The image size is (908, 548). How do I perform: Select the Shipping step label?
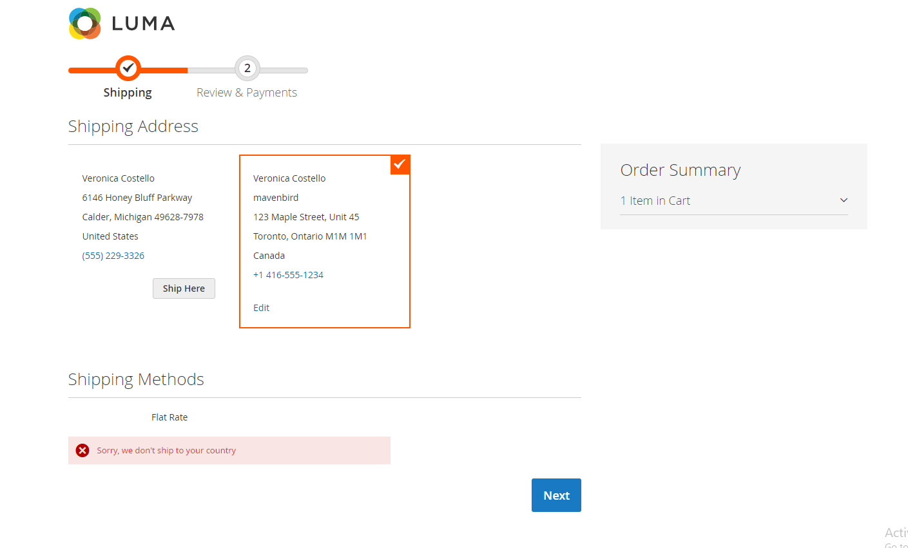click(128, 93)
